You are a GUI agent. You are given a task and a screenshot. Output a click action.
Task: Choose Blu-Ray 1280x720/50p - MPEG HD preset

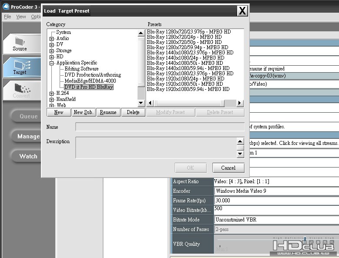(184, 42)
